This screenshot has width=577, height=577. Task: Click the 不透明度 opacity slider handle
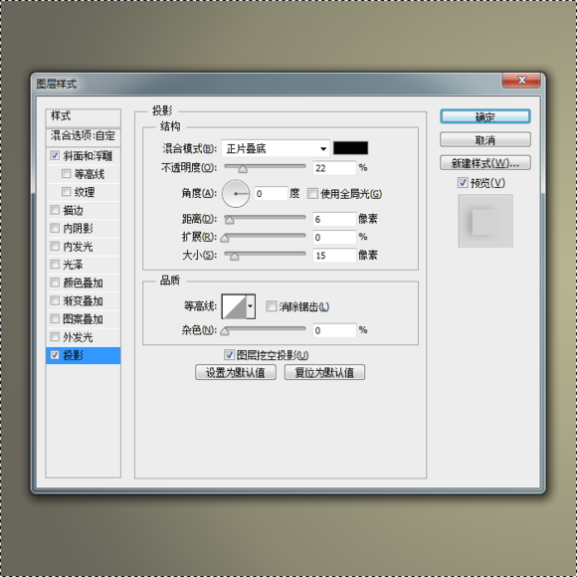coord(243,169)
